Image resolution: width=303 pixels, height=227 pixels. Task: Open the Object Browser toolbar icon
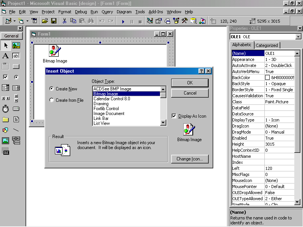coord(176,21)
